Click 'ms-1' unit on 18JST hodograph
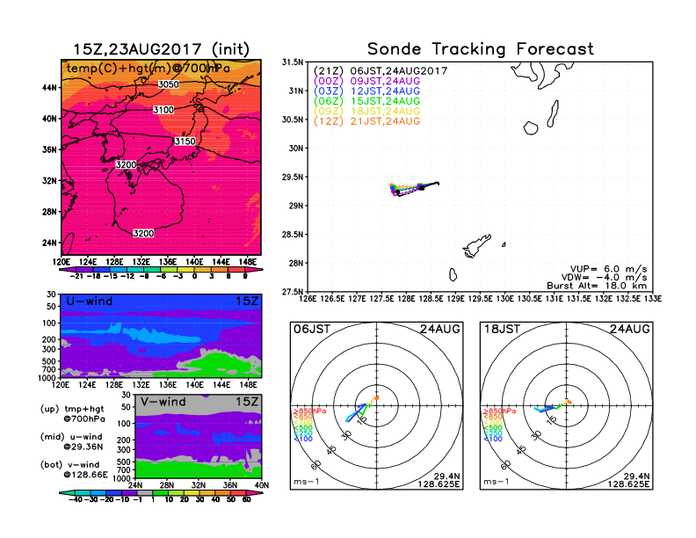 click(x=497, y=482)
